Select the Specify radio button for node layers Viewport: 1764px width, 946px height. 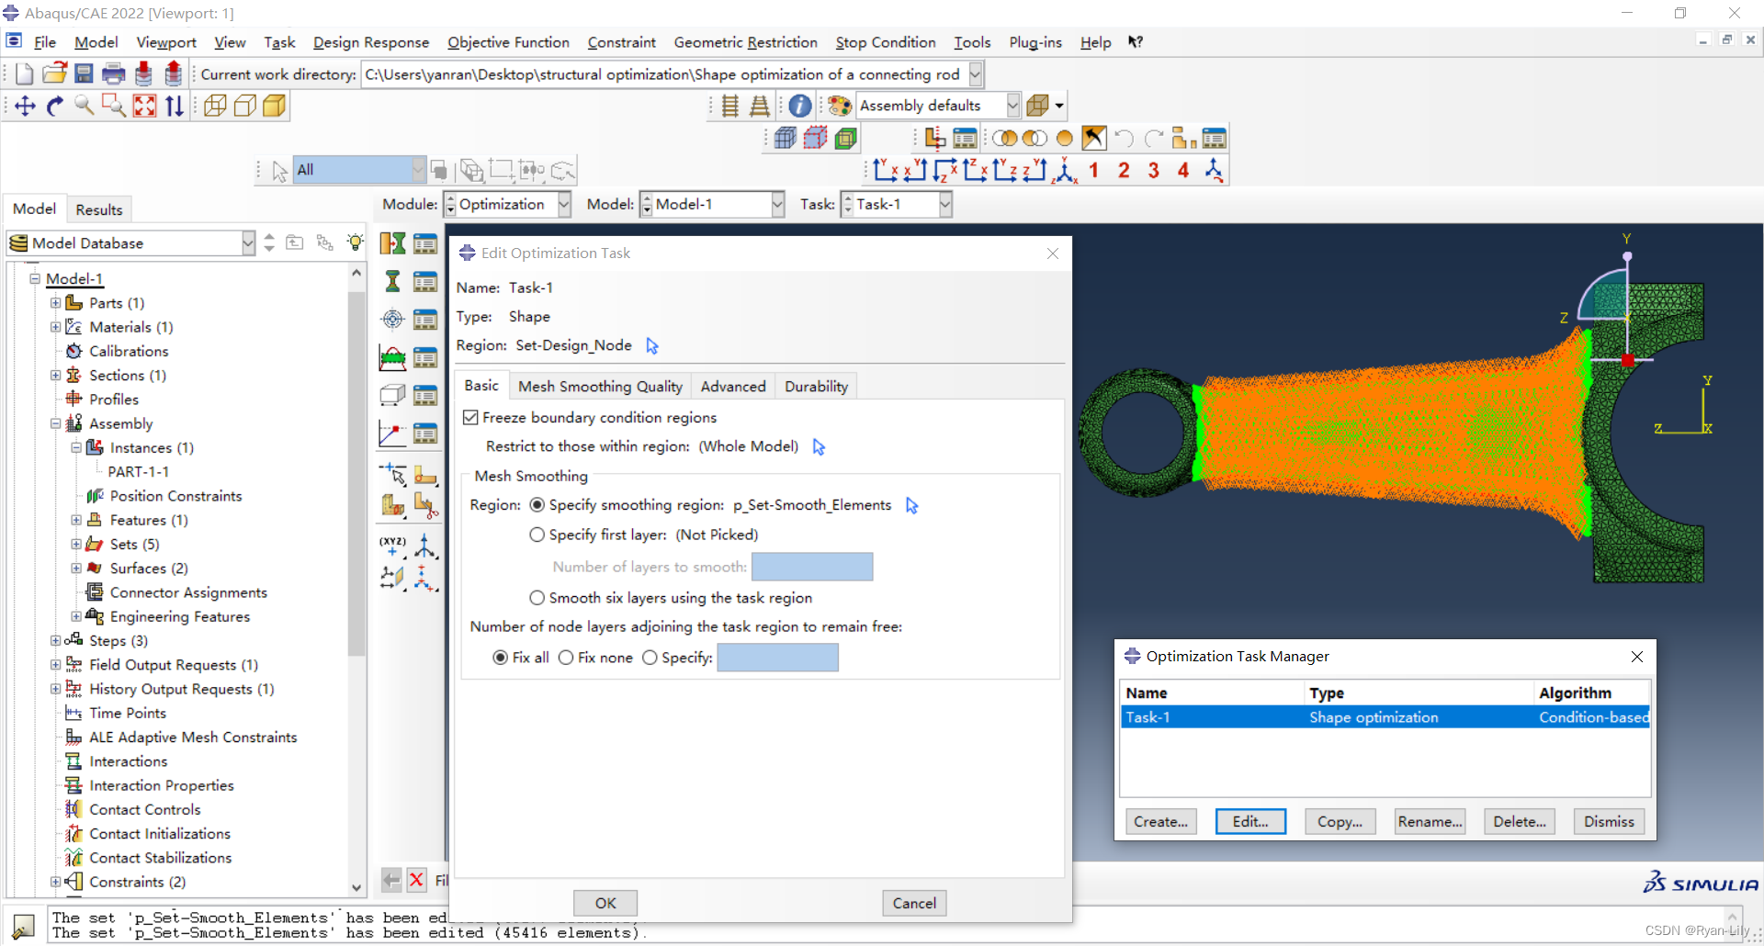pos(650,658)
